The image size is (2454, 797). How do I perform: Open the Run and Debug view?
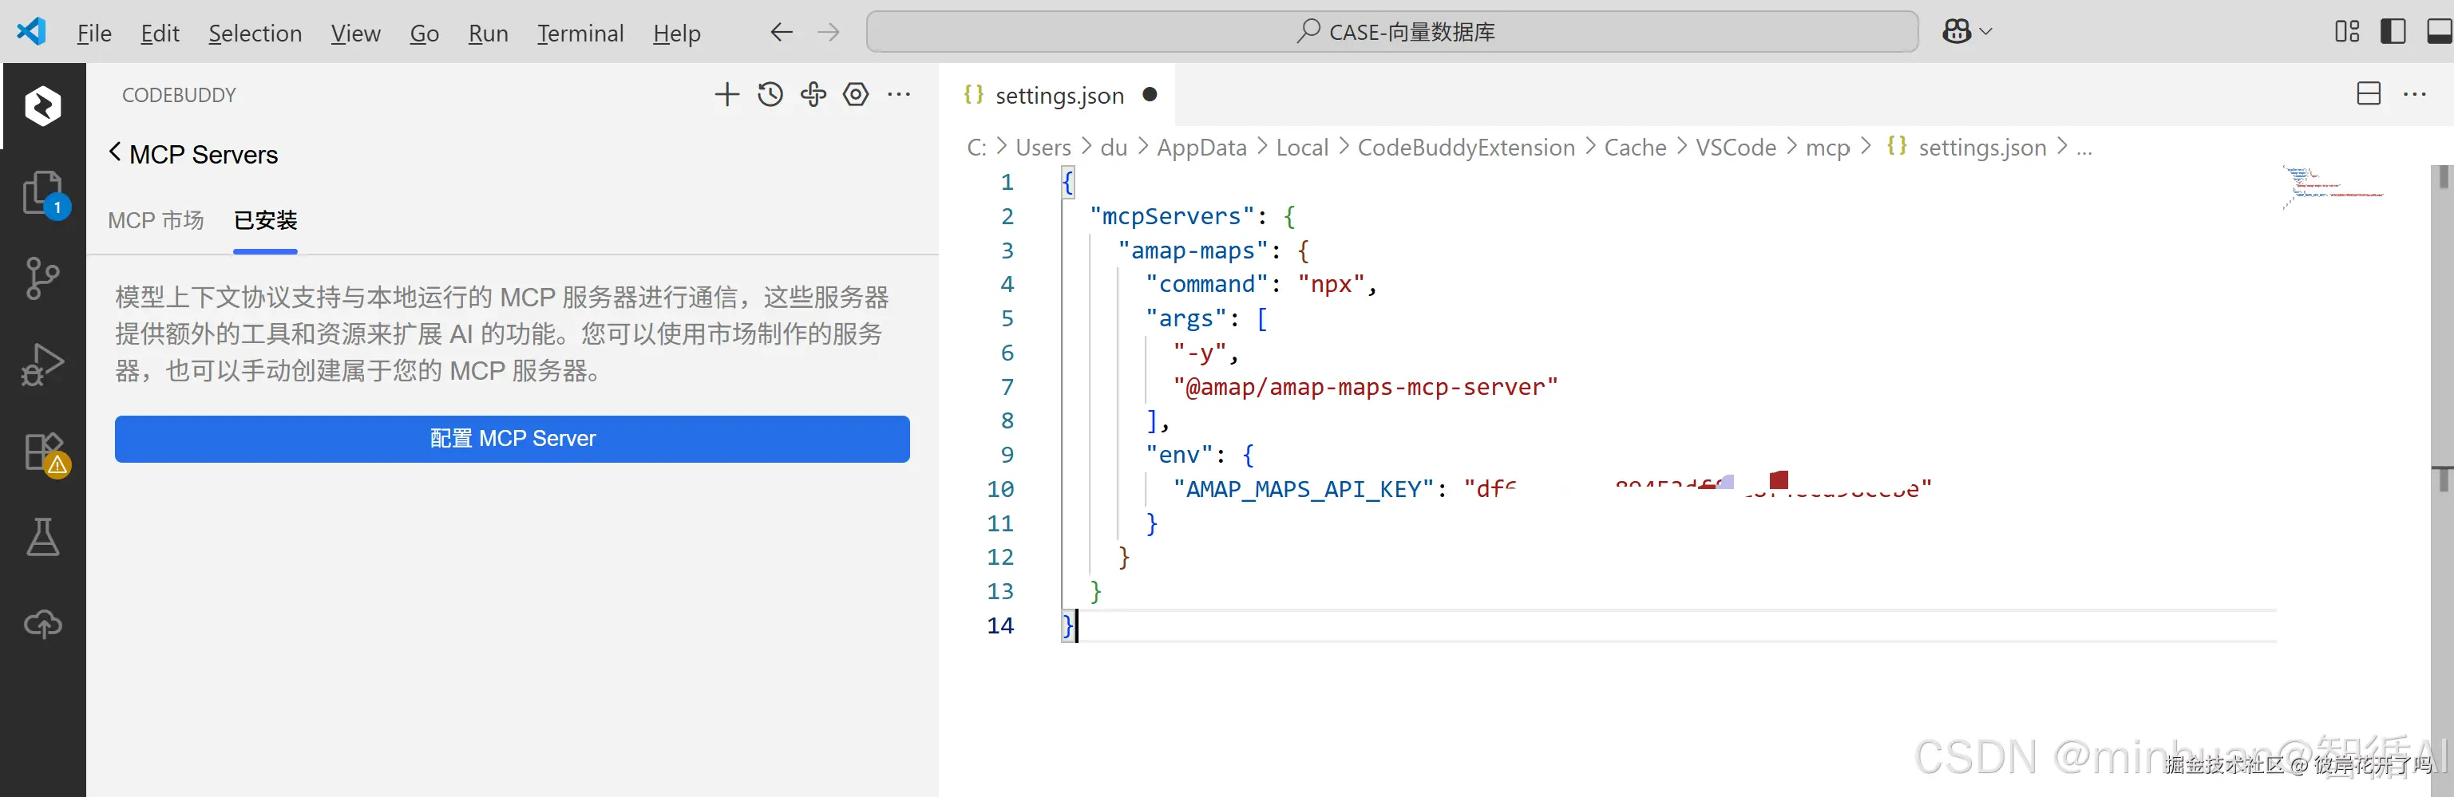(x=42, y=364)
